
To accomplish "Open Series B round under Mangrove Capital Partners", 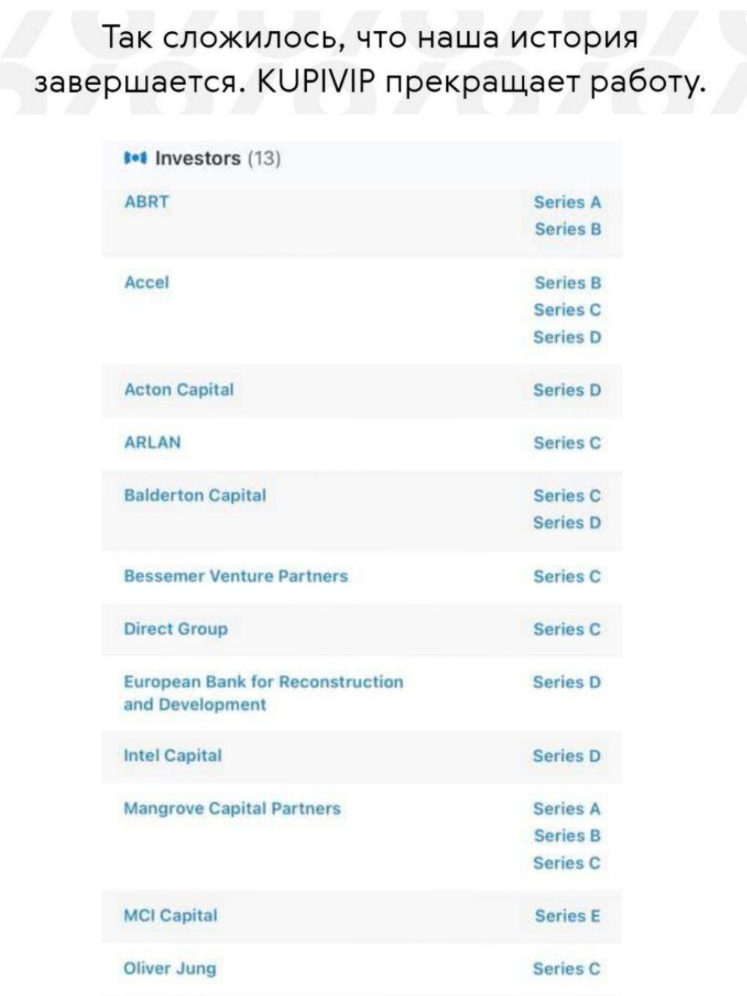I will (566, 835).
